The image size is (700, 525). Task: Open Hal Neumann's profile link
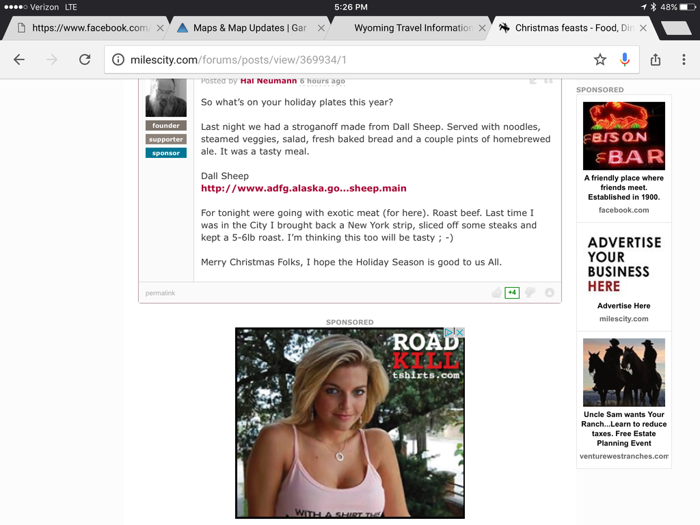coord(268,81)
